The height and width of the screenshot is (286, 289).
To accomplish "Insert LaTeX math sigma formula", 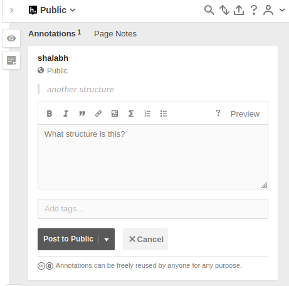I will pyautogui.click(x=131, y=114).
